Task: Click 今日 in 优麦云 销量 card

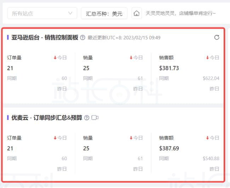Action: 138,138
